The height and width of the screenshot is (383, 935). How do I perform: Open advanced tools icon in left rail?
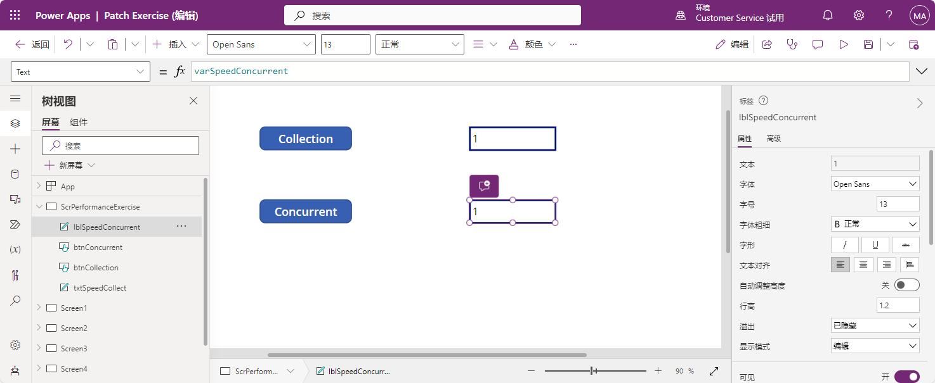click(16, 275)
